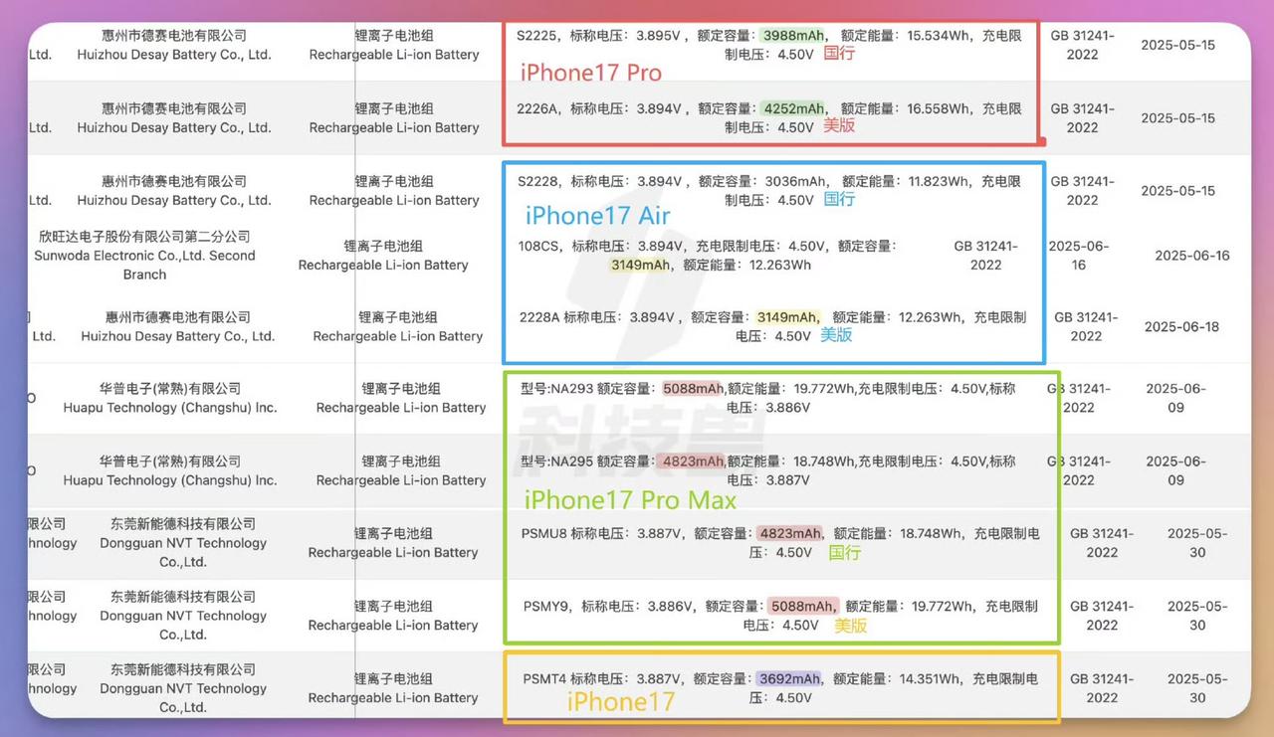Click date 2025-05-15 in S2228 row
The width and height of the screenshot is (1274, 737).
click(x=1178, y=191)
